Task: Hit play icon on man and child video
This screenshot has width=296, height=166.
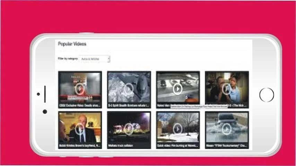Action: 227,89
